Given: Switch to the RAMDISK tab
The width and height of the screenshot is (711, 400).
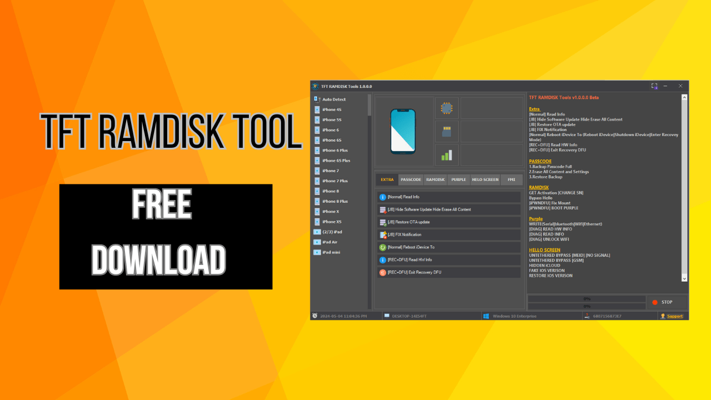Looking at the screenshot, I should pyautogui.click(x=435, y=179).
